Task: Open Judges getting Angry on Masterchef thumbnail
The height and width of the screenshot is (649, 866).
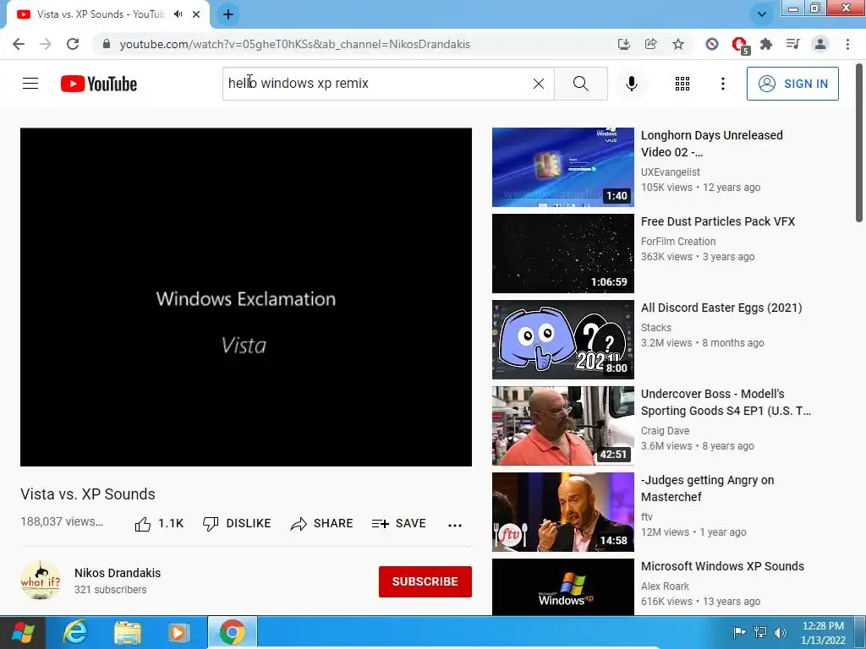Action: (x=562, y=511)
